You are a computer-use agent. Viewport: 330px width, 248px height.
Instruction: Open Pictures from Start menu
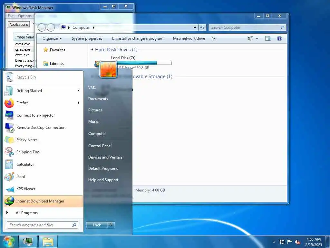point(95,110)
